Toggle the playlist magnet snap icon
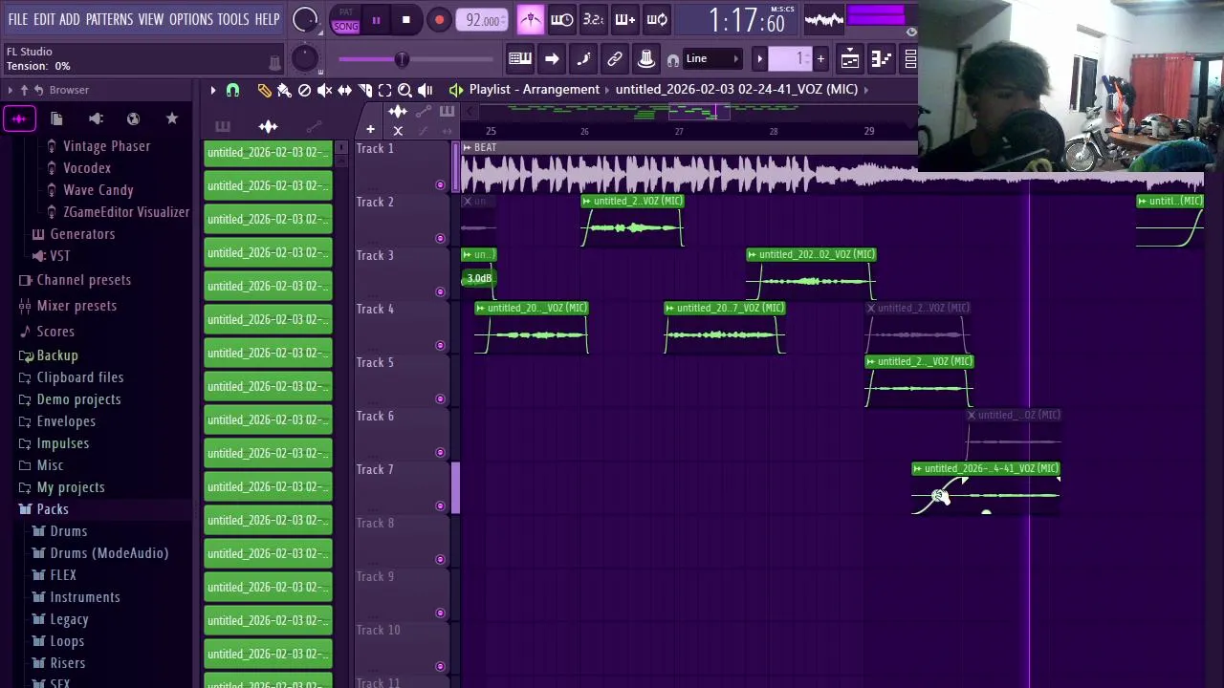Image resolution: width=1224 pixels, height=688 pixels. (232, 90)
